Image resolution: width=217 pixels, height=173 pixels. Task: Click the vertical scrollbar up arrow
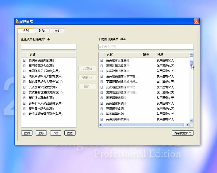pyautogui.click(x=191, y=55)
